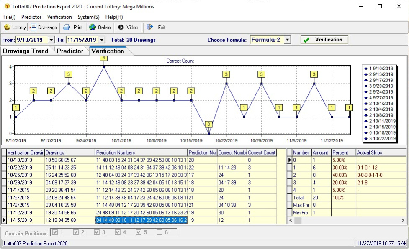Click the Drawings toolbar icon
This screenshot has height=249, width=409.
point(33,27)
